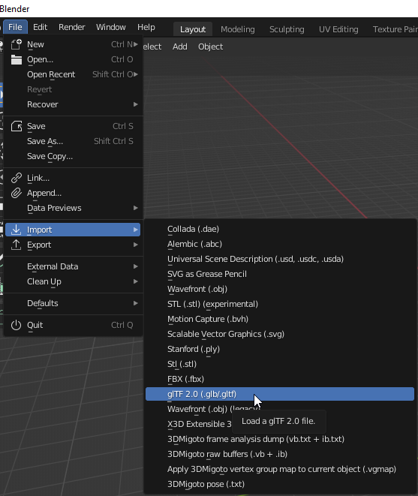This screenshot has height=496, width=418.
Task: Expand the Data Previews submenu arrow
Action: (x=136, y=208)
